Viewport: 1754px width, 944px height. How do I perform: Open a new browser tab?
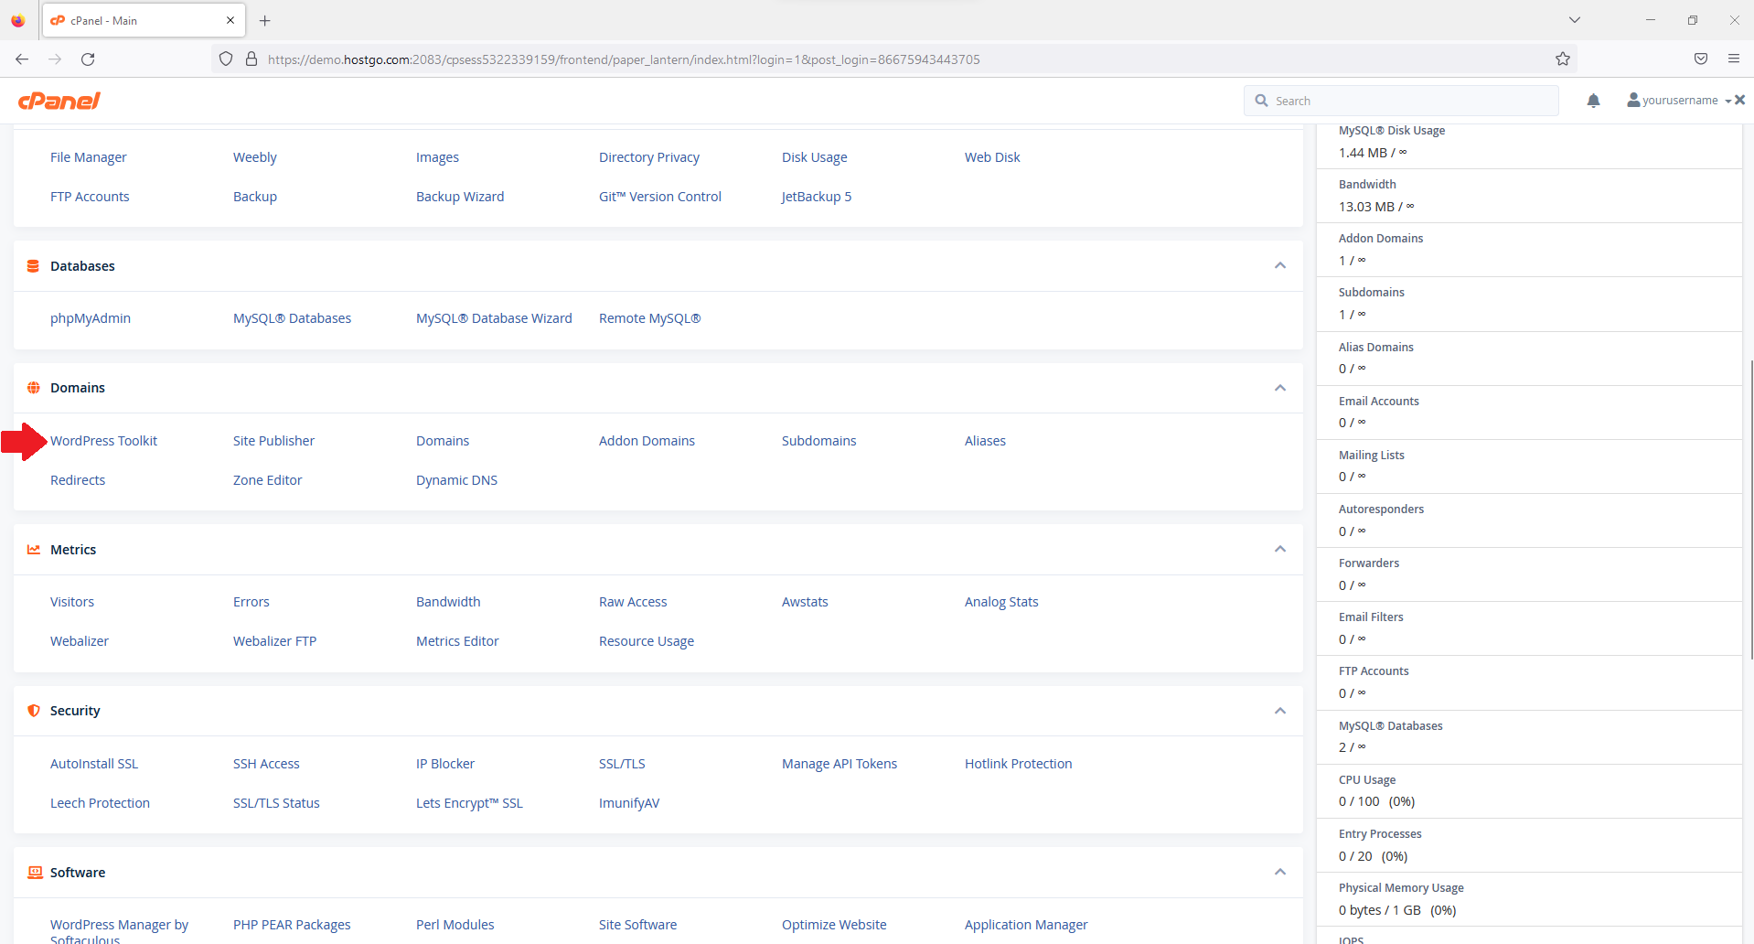[264, 20]
